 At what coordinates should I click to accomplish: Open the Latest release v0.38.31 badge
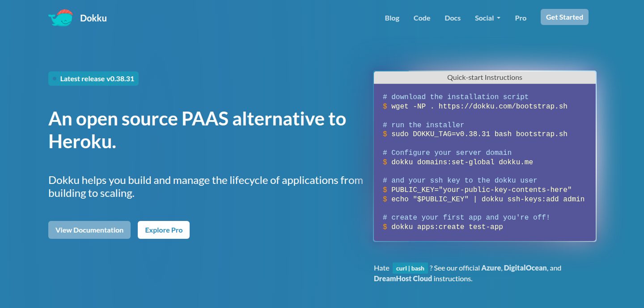[93, 79]
